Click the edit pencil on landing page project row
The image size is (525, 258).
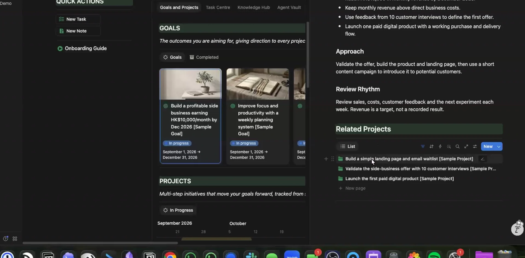[x=483, y=159]
